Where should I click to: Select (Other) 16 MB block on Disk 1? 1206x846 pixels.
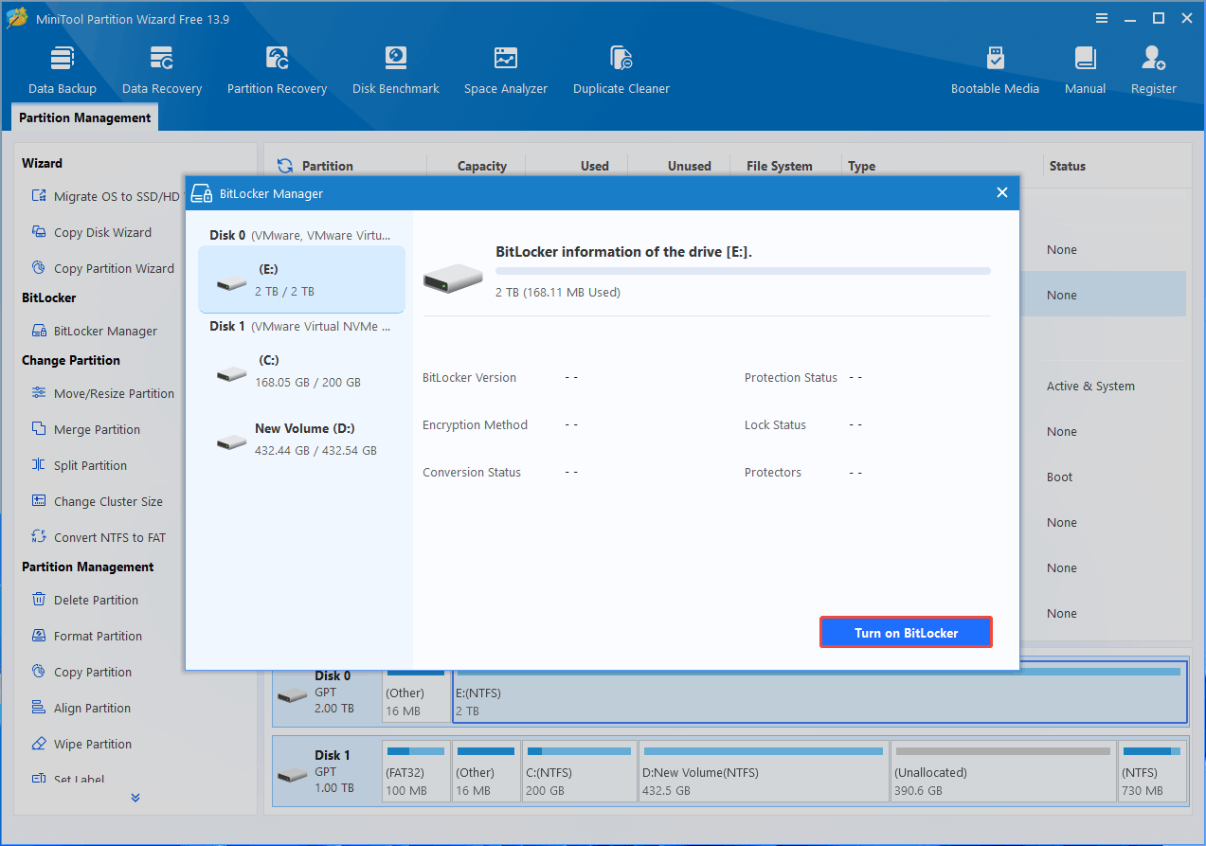[x=486, y=773]
